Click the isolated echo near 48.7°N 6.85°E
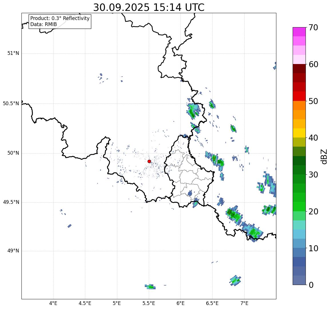331x309 pixels. (x=235, y=280)
